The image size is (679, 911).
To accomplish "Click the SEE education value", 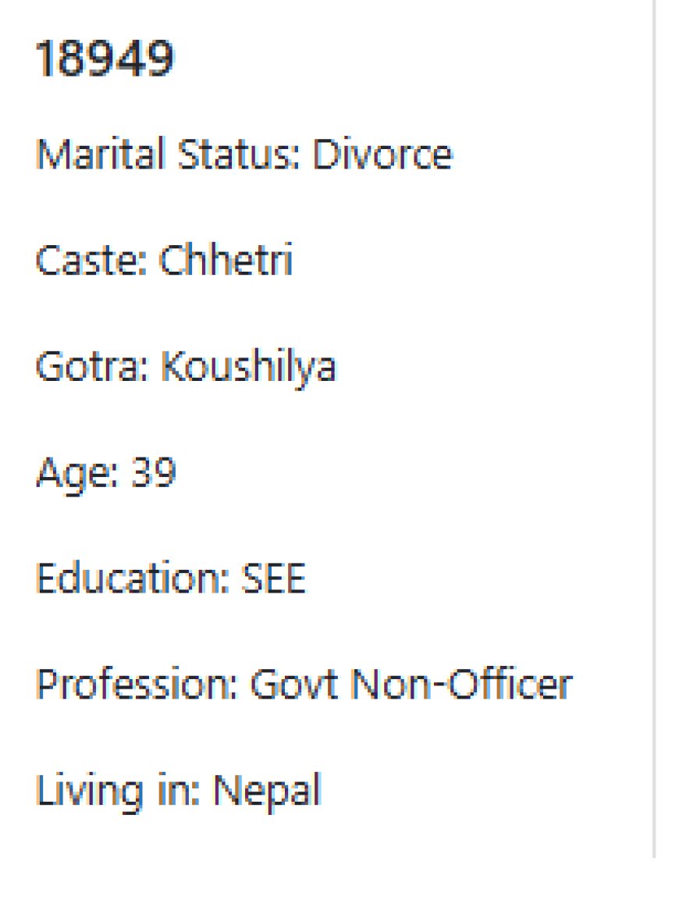I will (274, 578).
